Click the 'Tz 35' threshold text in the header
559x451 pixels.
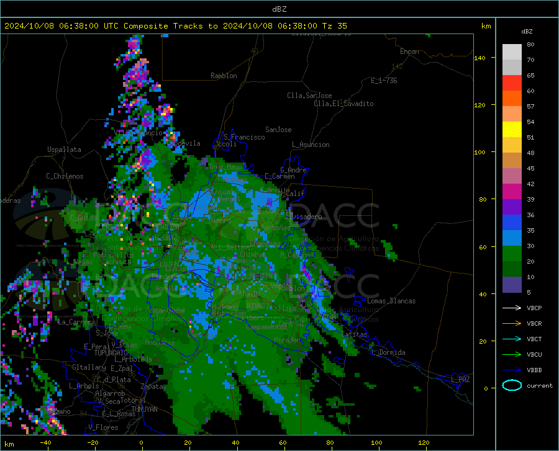(x=334, y=26)
